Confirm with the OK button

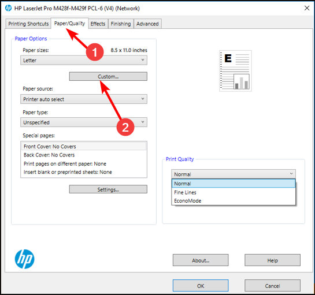click(201, 286)
